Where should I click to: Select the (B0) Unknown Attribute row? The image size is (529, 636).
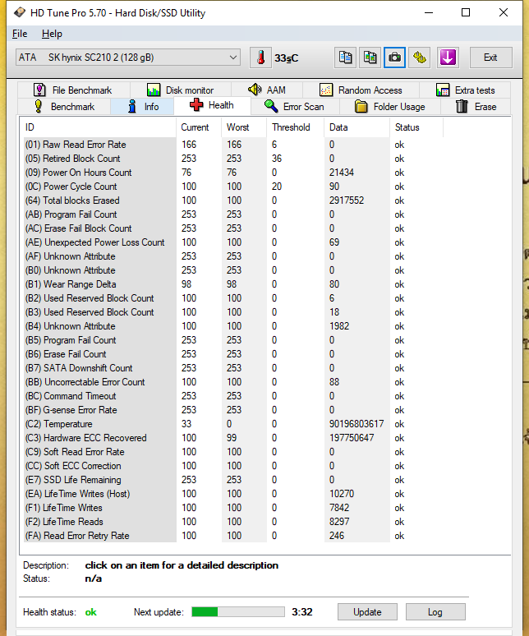click(233, 270)
